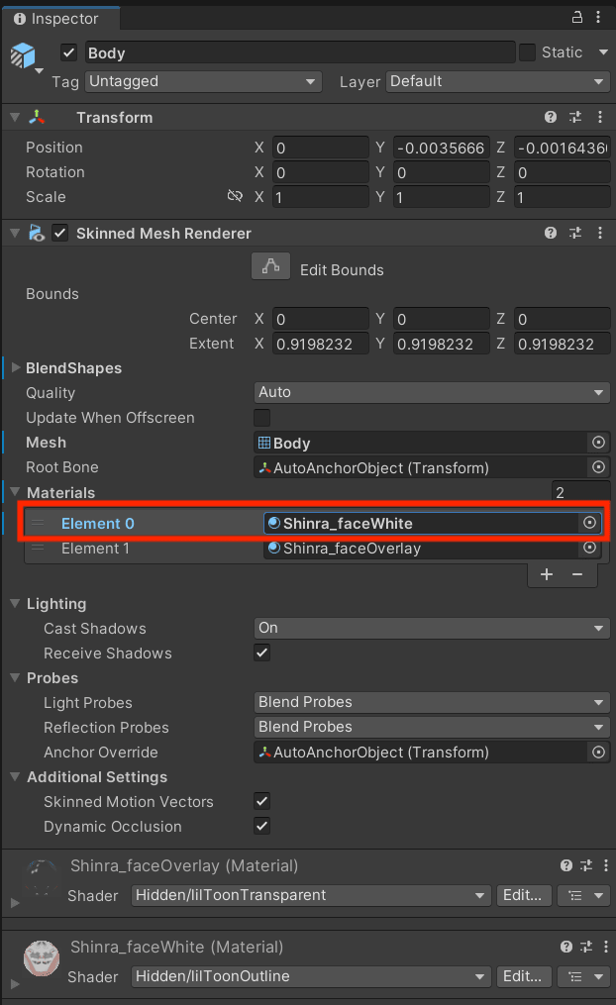This screenshot has width=616, height=1005.
Task: Enable the Static checkbox
Action: pos(527,52)
